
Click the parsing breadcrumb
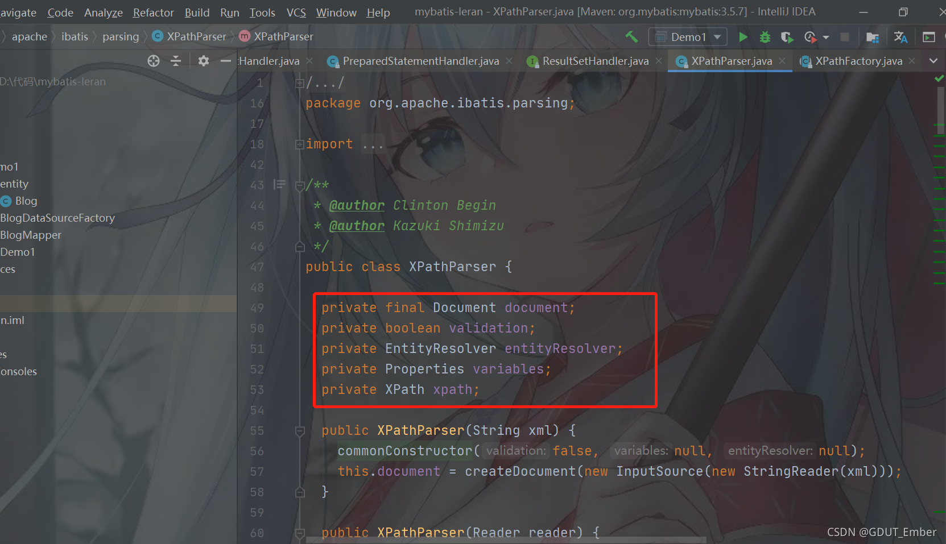121,37
